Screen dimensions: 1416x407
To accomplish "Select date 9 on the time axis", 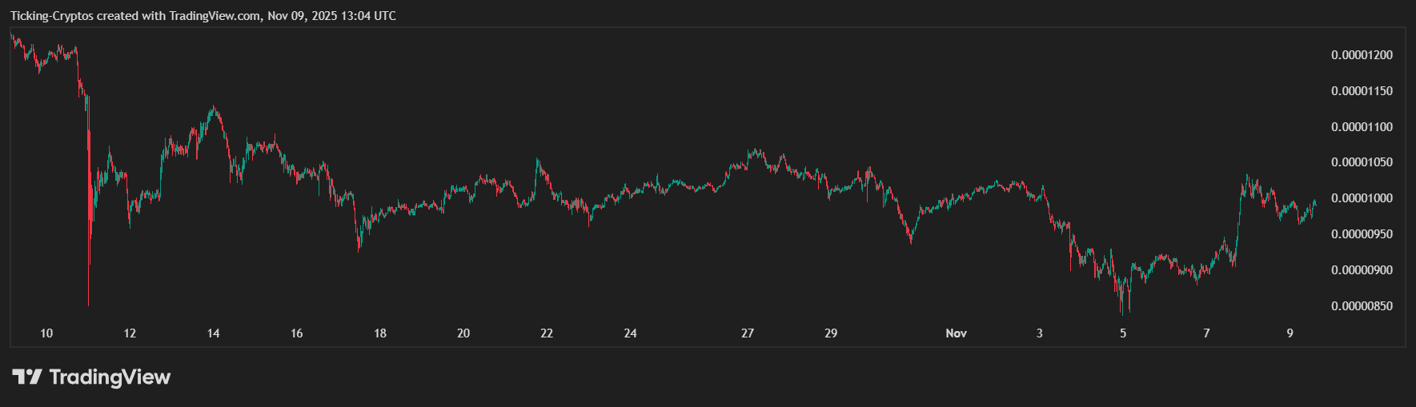I will pyautogui.click(x=1290, y=333).
